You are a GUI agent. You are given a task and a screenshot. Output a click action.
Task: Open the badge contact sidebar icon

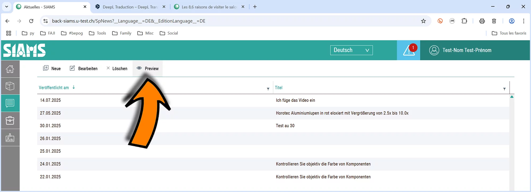coord(10,138)
